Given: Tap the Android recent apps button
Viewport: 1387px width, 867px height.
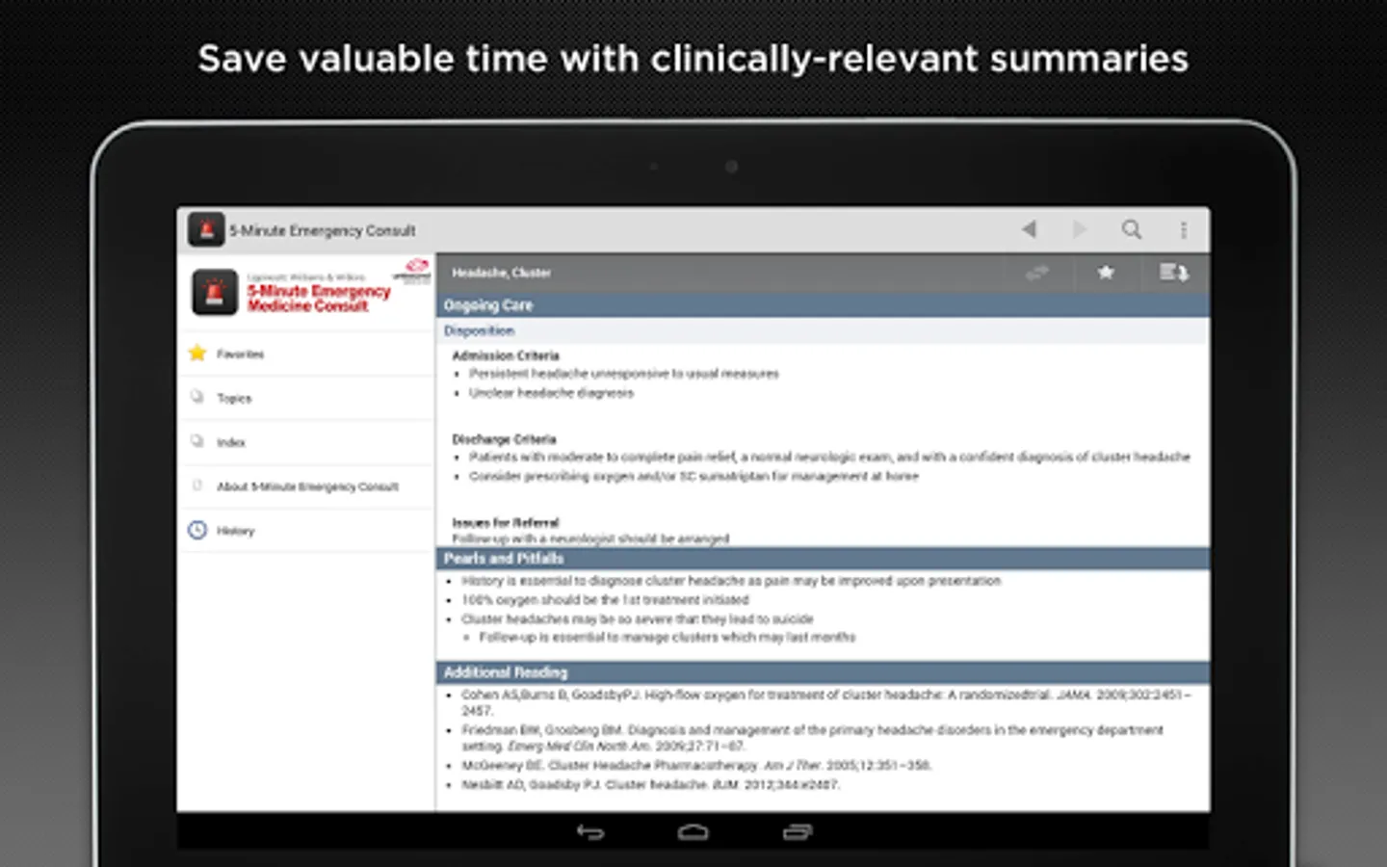Looking at the screenshot, I should (798, 832).
